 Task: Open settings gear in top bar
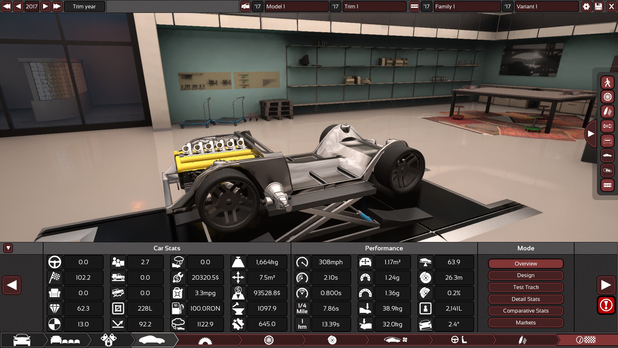pos(586,6)
